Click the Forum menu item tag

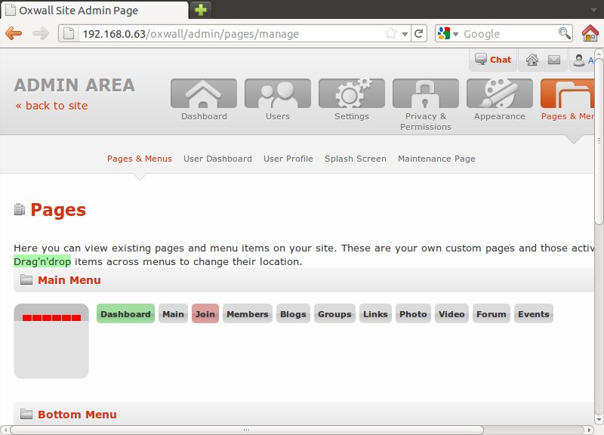click(492, 313)
